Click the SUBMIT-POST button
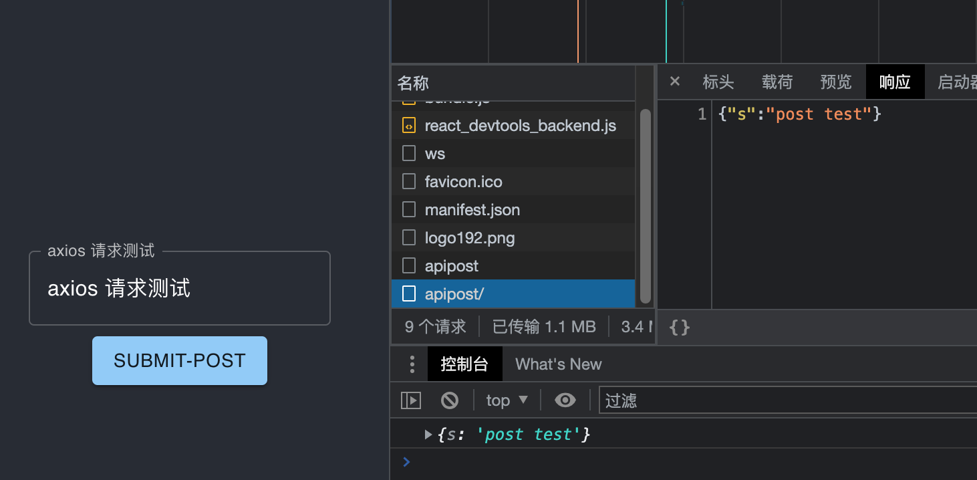 pyautogui.click(x=179, y=360)
